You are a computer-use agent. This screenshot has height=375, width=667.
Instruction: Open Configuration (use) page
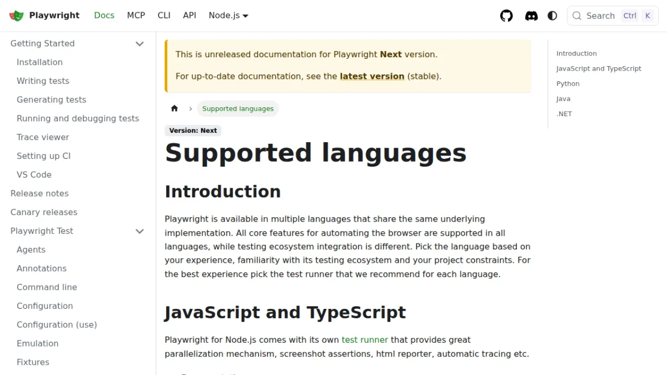pyautogui.click(x=57, y=324)
